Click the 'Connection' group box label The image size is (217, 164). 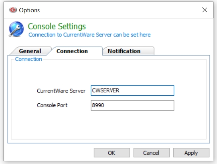pyautogui.click(x=29, y=59)
